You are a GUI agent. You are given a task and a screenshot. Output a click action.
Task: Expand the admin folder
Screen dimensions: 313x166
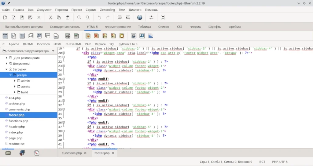pos(15,81)
